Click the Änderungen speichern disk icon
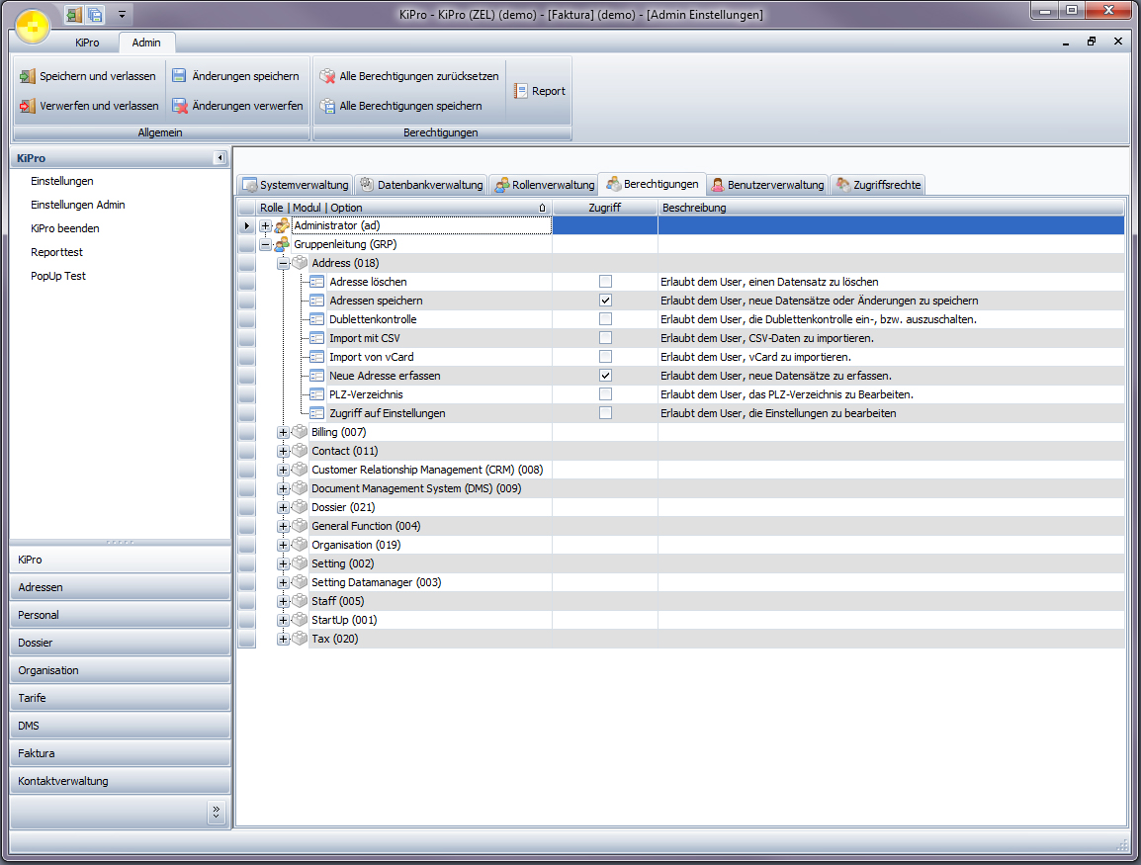1141x865 pixels. pyautogui.click(x=179, y=76)
